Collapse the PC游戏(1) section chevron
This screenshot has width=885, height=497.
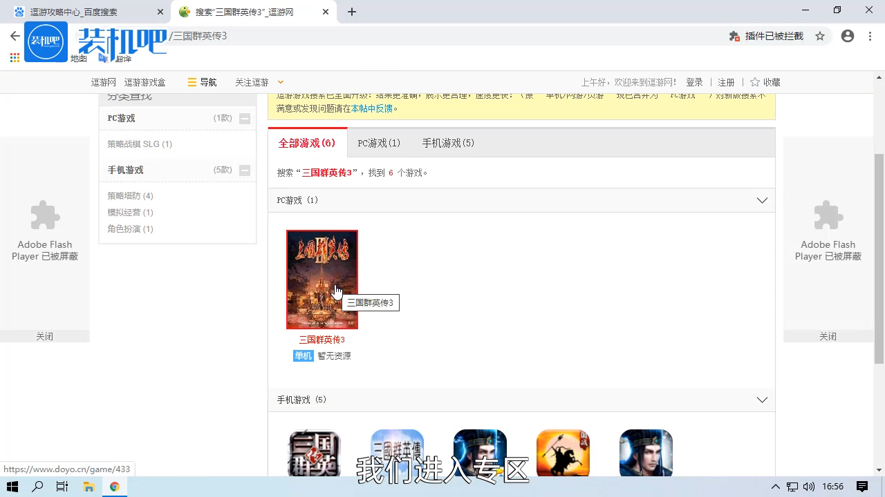(x=762, y=200)
